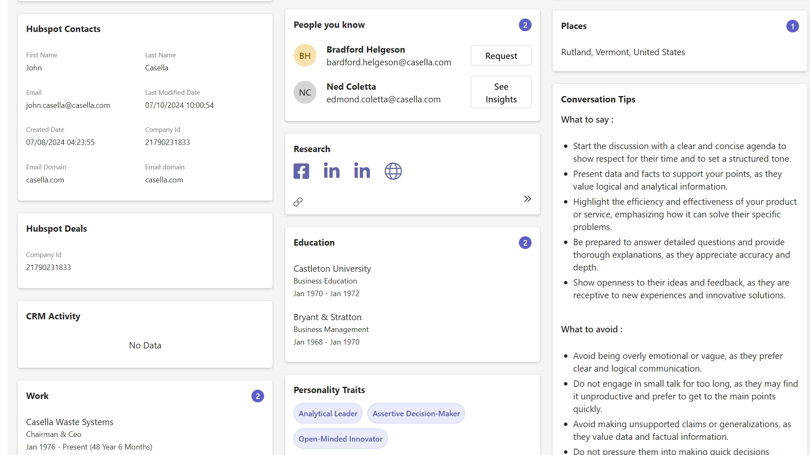
Task: Click Ned Coletta's NC avatar
Action: click(305, 92)
